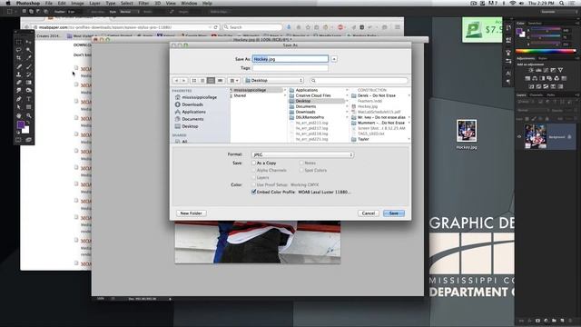Open the Layer menu
Image resolution: width=581 pixels, height=327 pixels.
(94, 3)
